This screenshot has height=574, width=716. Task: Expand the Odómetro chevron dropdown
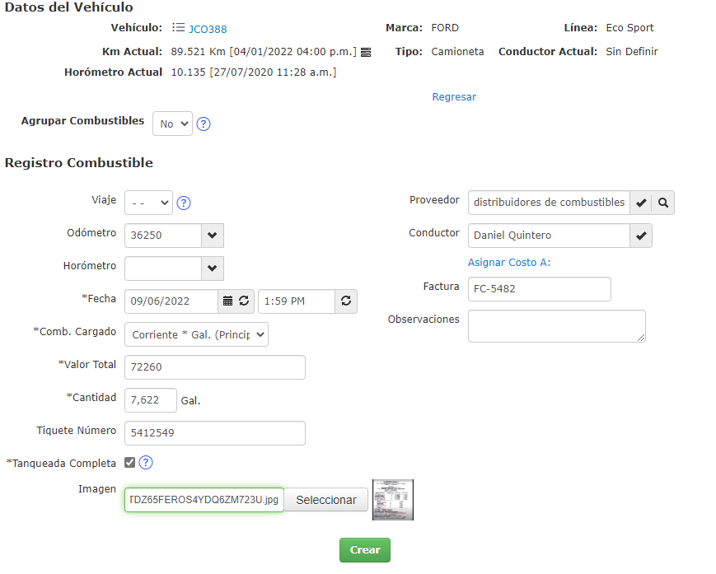click(213, 236)
